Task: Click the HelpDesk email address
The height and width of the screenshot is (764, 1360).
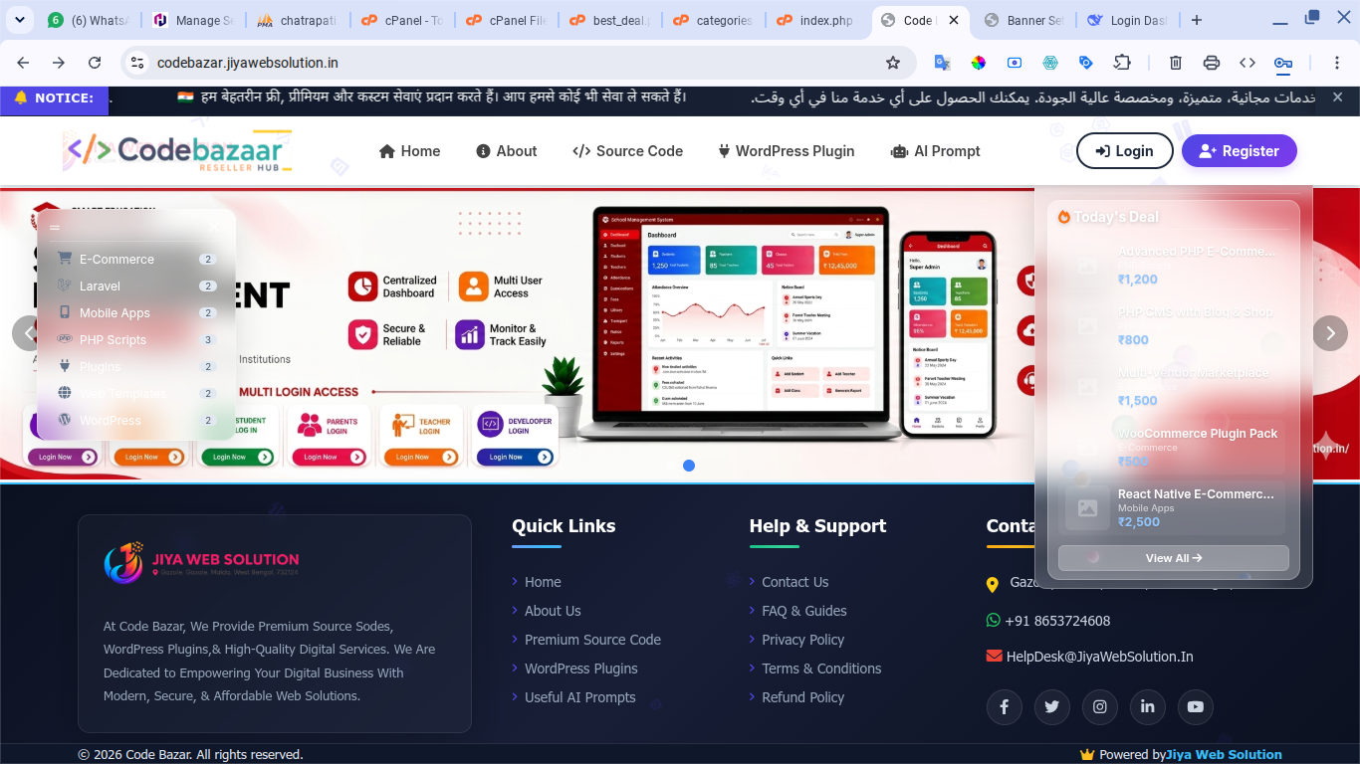Action: point(1099,657)
